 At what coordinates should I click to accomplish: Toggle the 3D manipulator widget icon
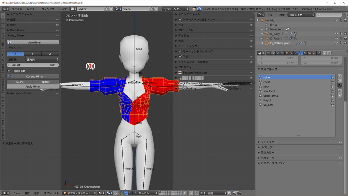(121, 193)
